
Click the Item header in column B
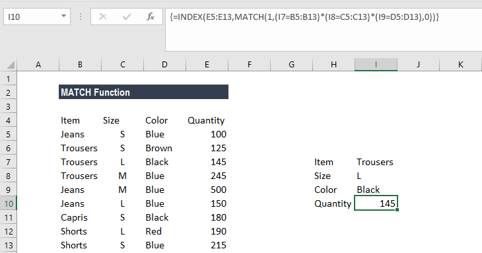point(70,120)
